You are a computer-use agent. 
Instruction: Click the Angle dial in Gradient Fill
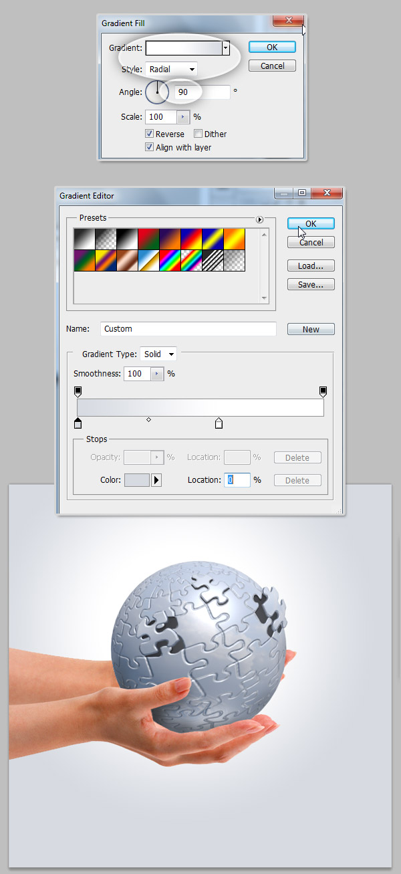(157, 92)
